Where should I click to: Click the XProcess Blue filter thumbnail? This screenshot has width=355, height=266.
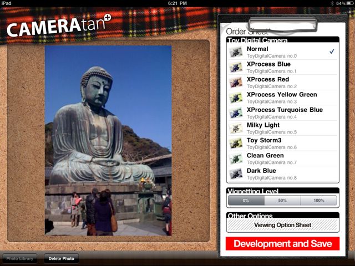236,67
